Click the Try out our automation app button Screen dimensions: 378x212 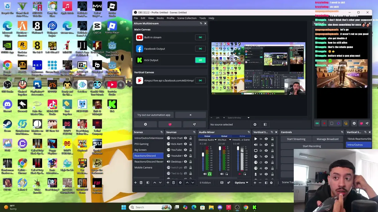154,115
